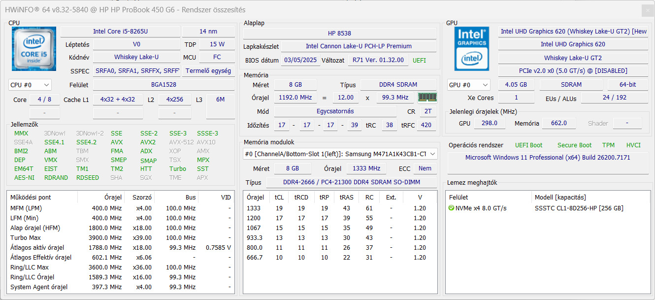The width and height of the screenshot is (655, 300).
Task: Click the Modell [kapacitás] column header
Action: point(590,197)
